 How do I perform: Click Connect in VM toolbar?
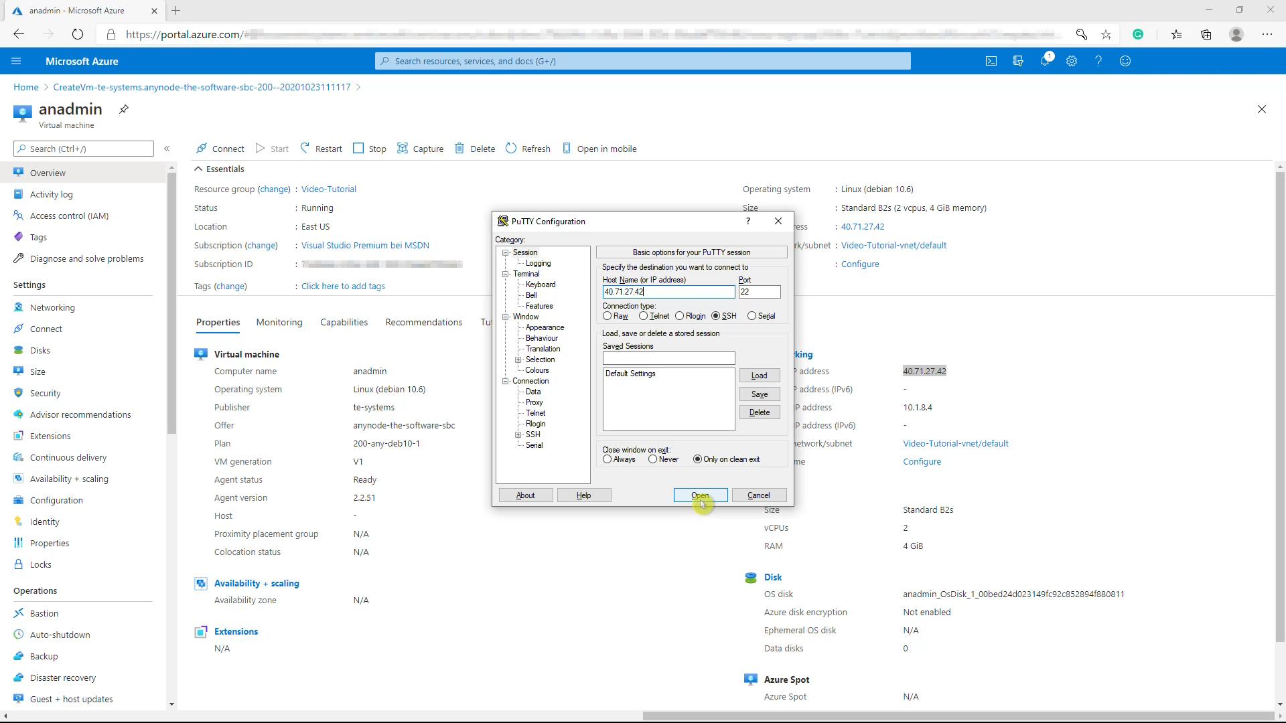point(220,149)
